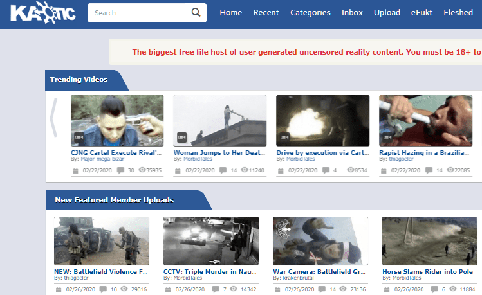The height and width of the screenshot is (295, 482).
Task: View MorbidTales profile under Woman Jumps video
Action: click(x=198, y=159)
